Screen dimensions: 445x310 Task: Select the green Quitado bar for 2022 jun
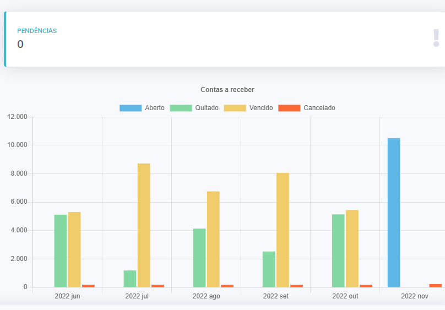pos(61,251)
